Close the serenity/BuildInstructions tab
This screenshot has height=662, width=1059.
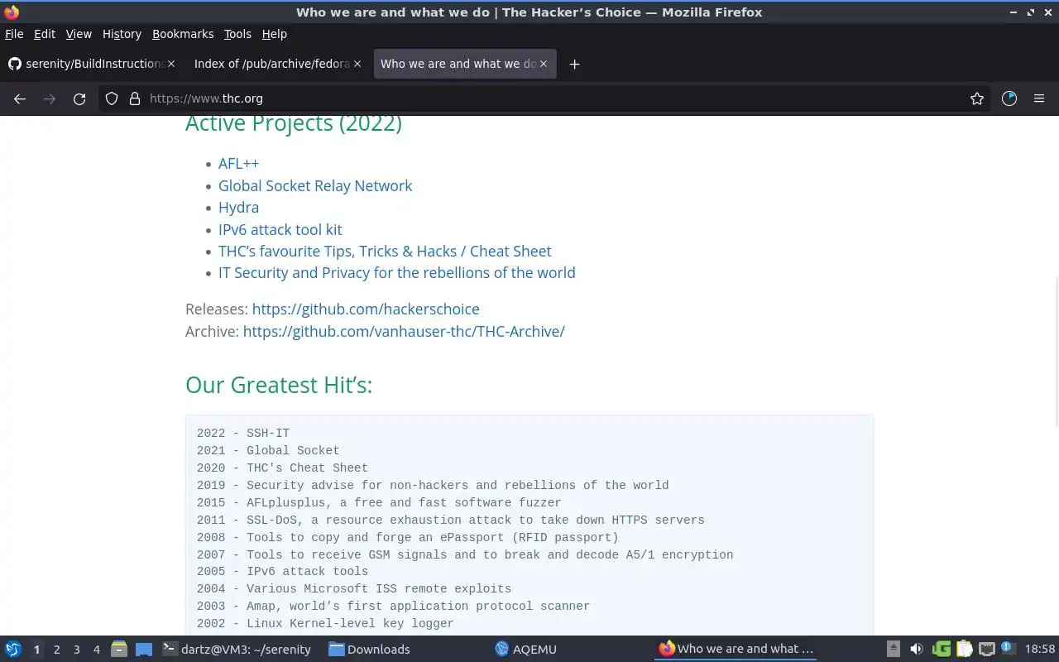[171, 64]
